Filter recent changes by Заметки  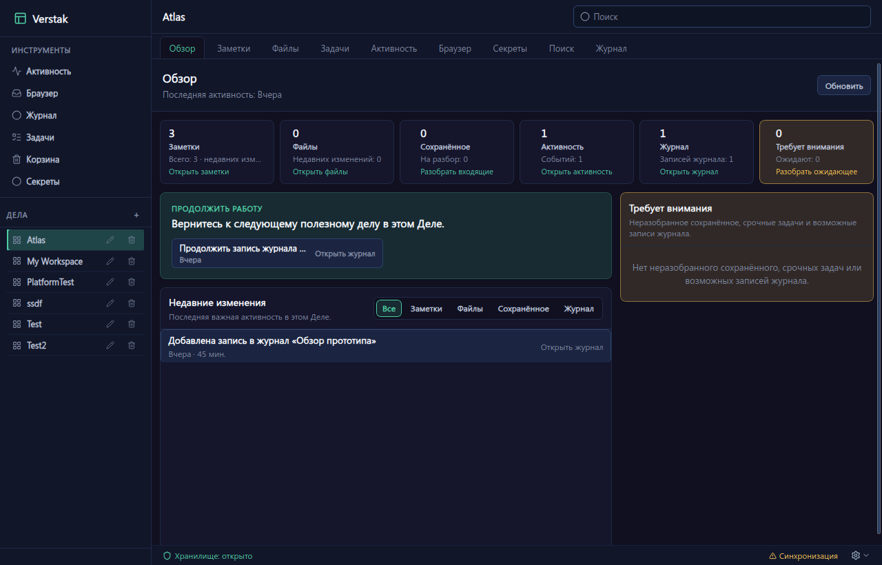tap(427, 309)
